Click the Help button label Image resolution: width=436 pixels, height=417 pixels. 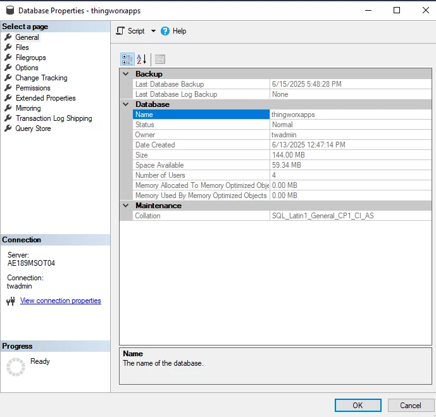(179, 31)
